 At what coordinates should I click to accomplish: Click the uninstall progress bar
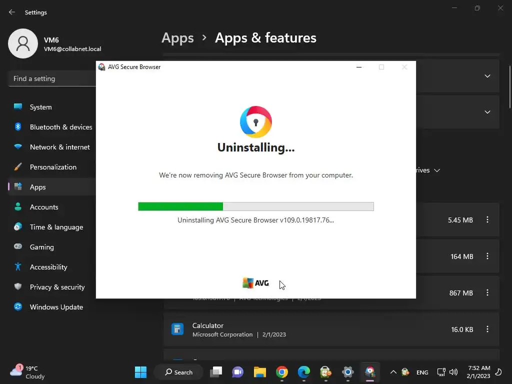256,206
